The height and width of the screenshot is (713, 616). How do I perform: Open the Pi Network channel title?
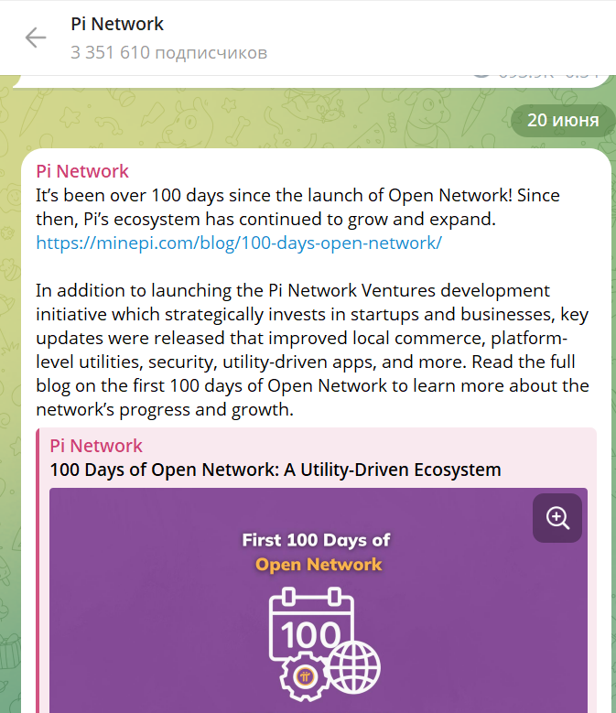pyautogui.click(x=117, y=24)
